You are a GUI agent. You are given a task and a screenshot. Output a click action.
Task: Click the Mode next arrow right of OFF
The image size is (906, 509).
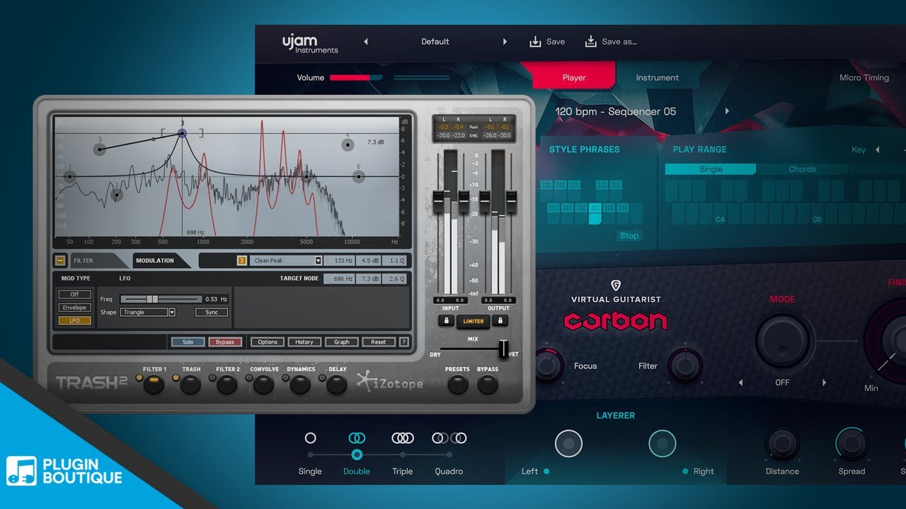pyautogui.click(x=824, y=382)
